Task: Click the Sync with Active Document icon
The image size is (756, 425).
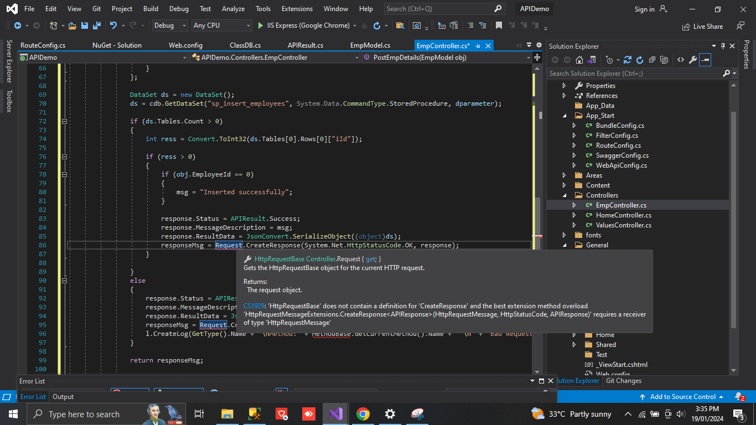Action: click(x=627, y=60)
